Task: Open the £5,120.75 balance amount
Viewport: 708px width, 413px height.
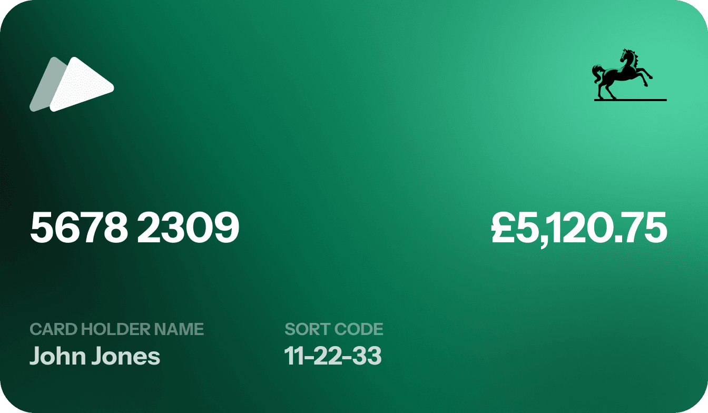Action: click(x=579, y=229)
